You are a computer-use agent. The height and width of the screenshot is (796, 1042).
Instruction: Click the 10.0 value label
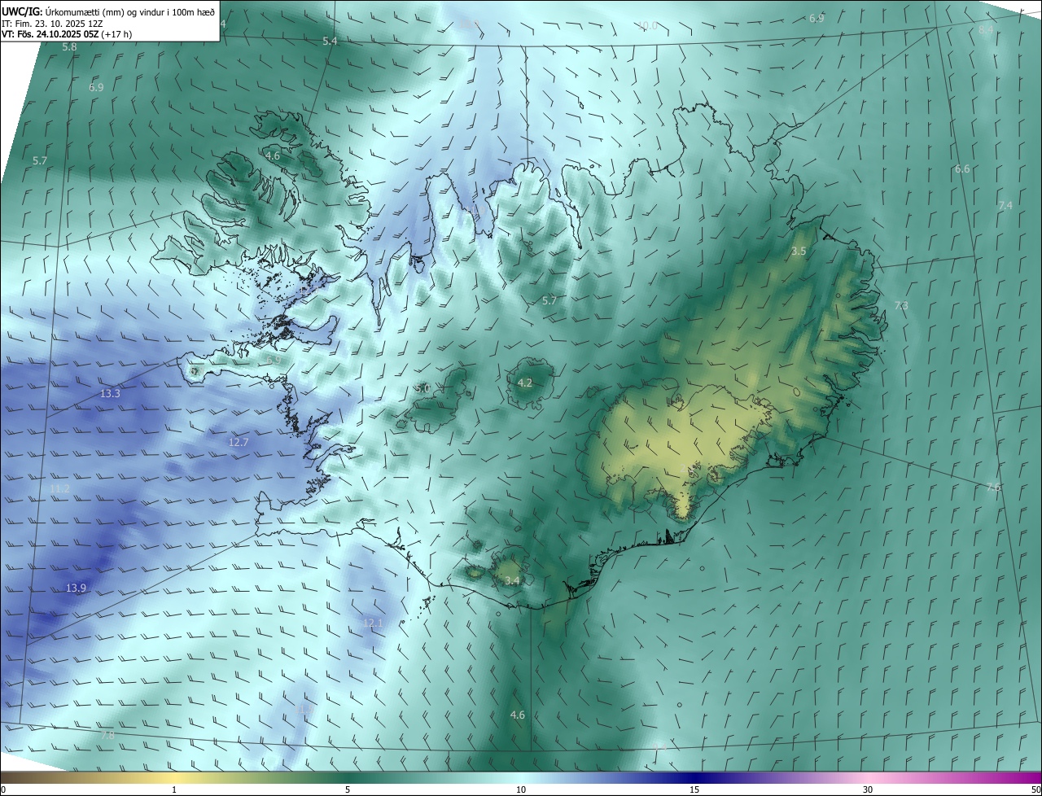(x=648, y=26)
